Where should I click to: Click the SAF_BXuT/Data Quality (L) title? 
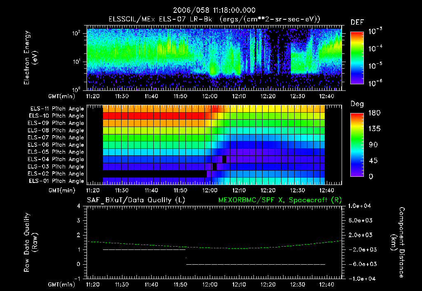(x=136, y=200)
